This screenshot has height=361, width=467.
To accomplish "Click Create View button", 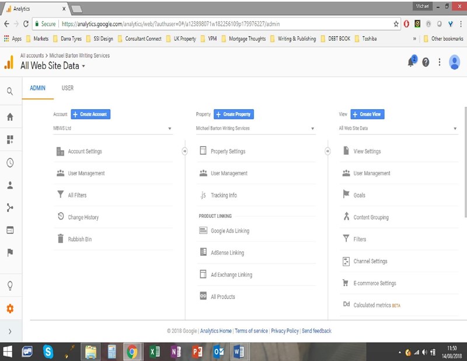I will (x=367, y=114).
